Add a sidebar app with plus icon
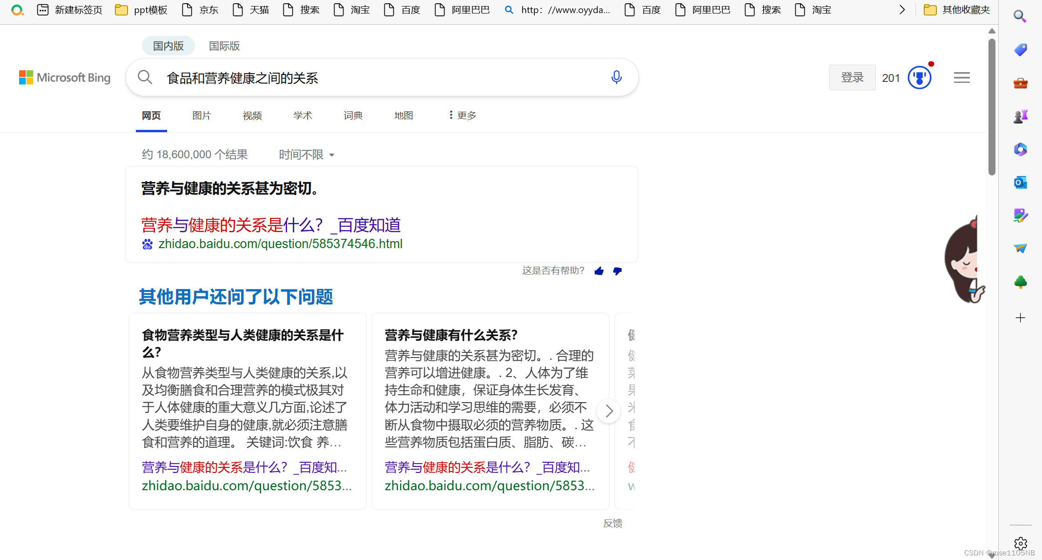 [1020, 318]
